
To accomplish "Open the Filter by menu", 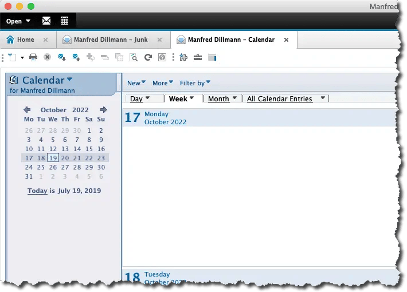I will tap(195, 83).
